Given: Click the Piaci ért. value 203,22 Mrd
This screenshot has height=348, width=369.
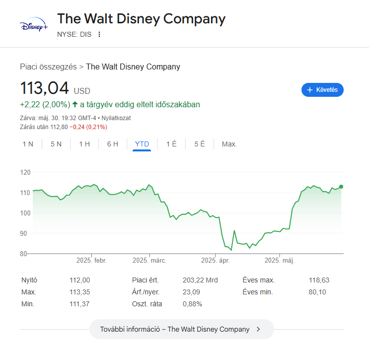Looking at the screenshot, I should (200, 280).
